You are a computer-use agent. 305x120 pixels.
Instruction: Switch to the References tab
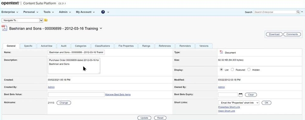tap(165, 46)
